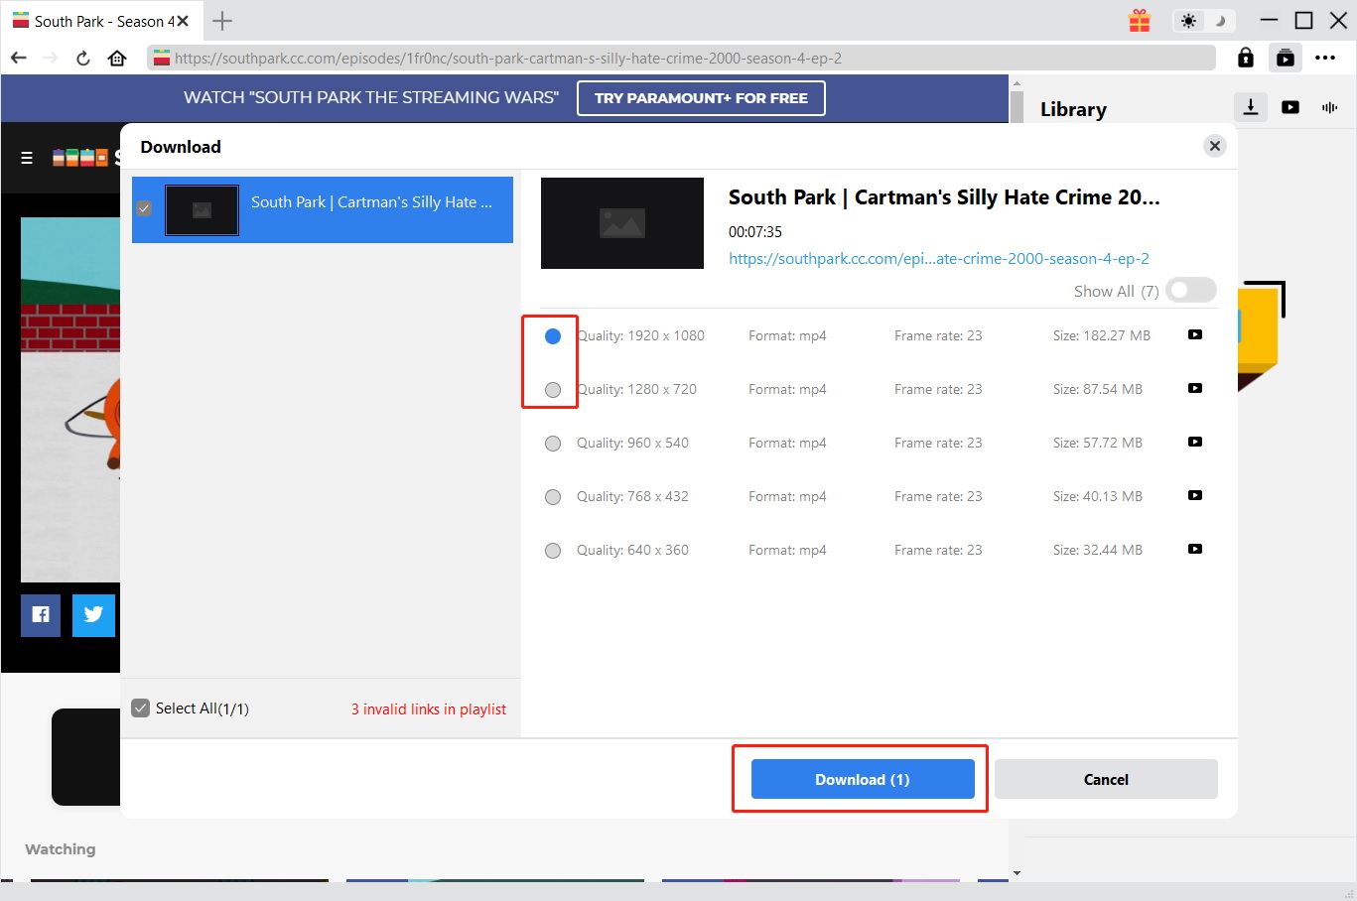Click the lock icon beside the address bar
The width and height of the screenshot is (1357, 901).
point(1246,58)
